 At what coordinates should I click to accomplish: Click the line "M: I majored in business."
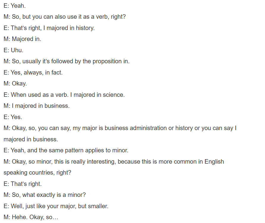[x=37, y=106]
